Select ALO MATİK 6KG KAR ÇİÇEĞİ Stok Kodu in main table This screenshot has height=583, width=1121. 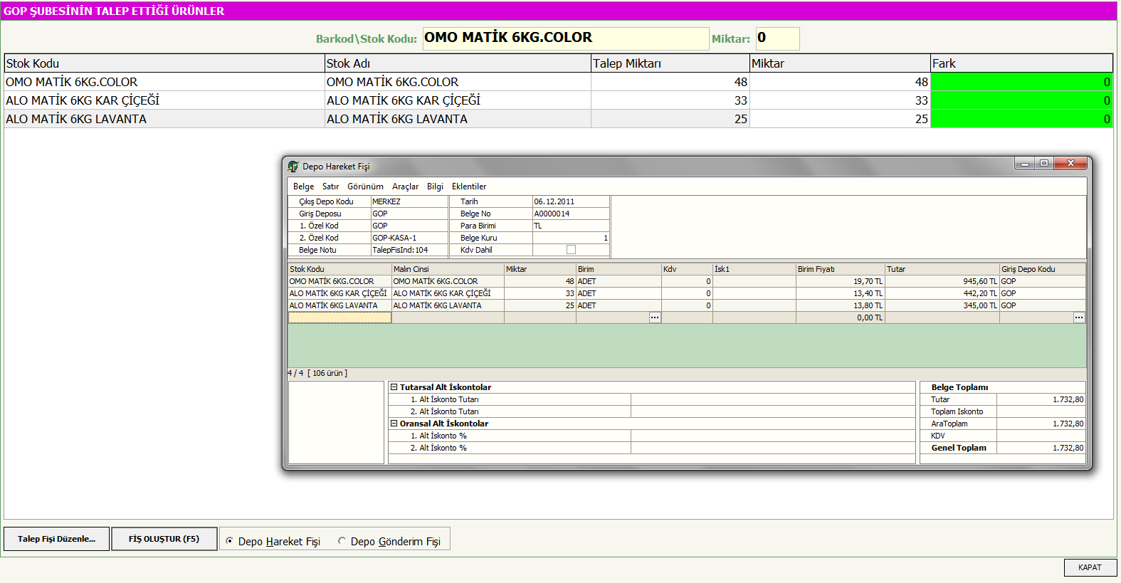[x=164, y=100]
